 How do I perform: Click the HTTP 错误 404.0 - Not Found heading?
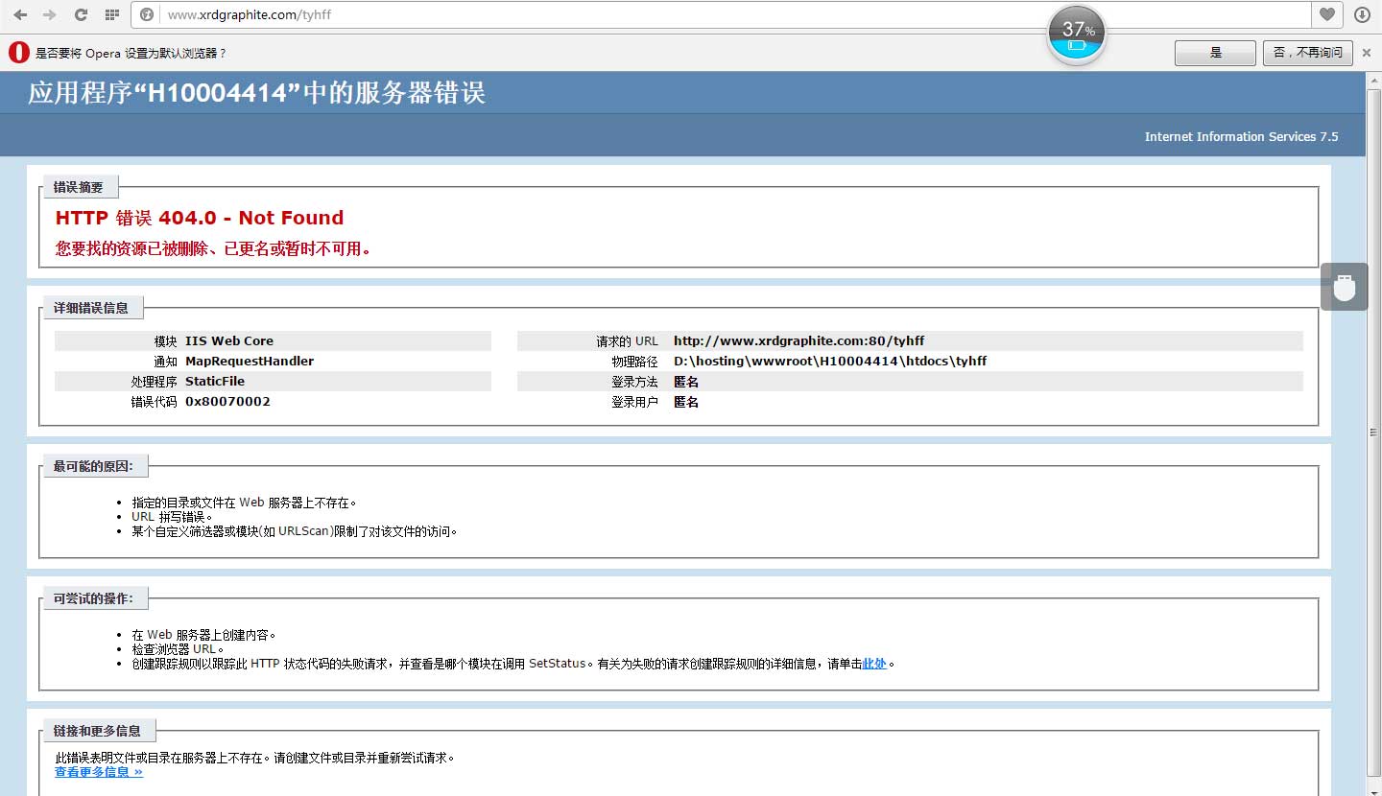200,218
